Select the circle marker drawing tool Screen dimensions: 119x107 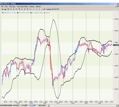[x=22, y=9]
